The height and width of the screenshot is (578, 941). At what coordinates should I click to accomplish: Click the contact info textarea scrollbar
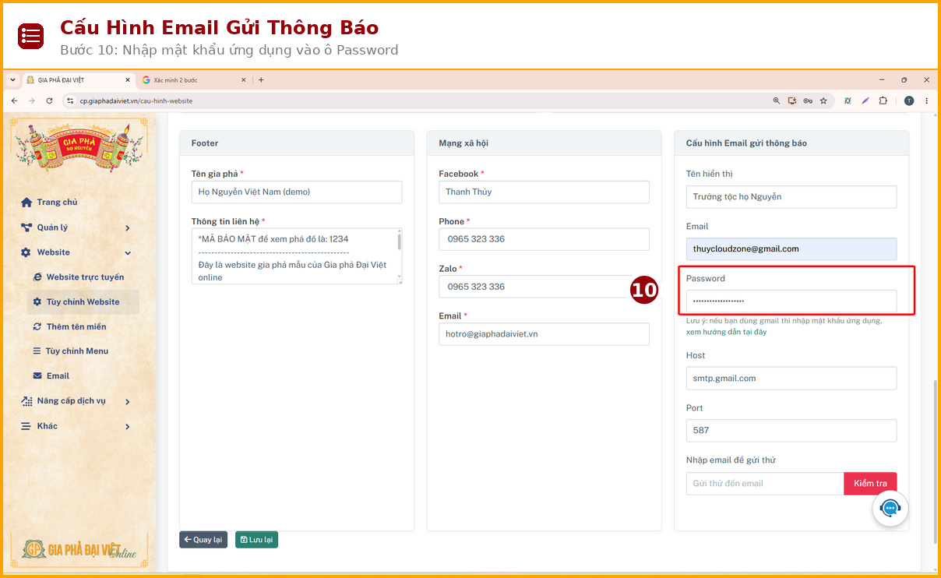(400, 241)
